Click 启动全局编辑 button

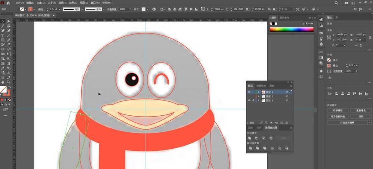(x=347, y=123)
